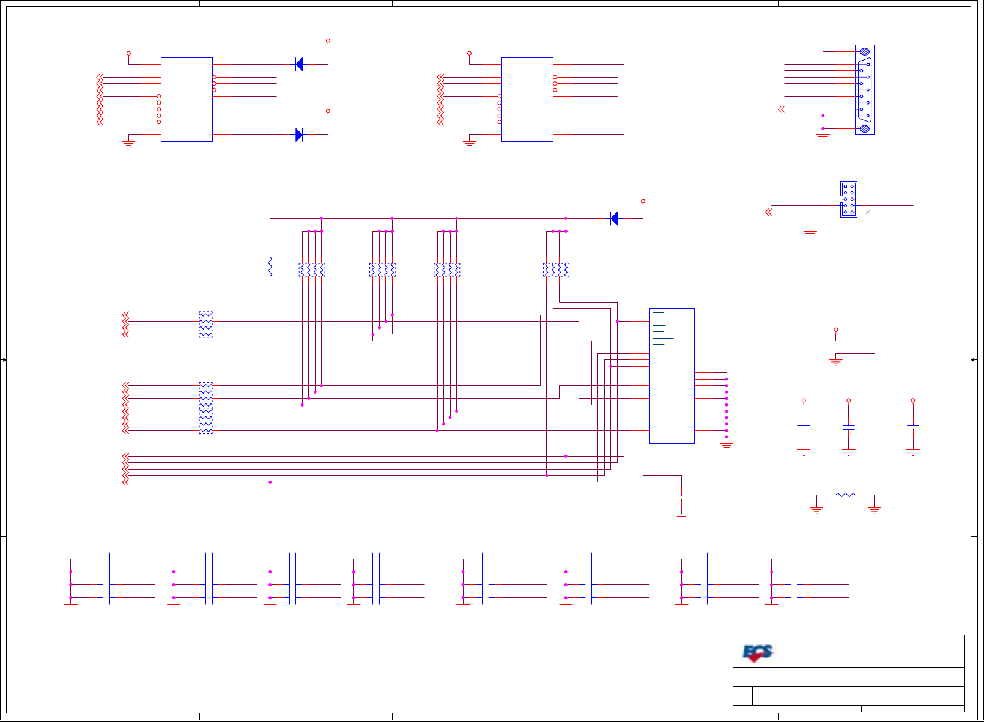
Task: Select the resistor between the two ground symbols
Action: [x=846, y=495]
